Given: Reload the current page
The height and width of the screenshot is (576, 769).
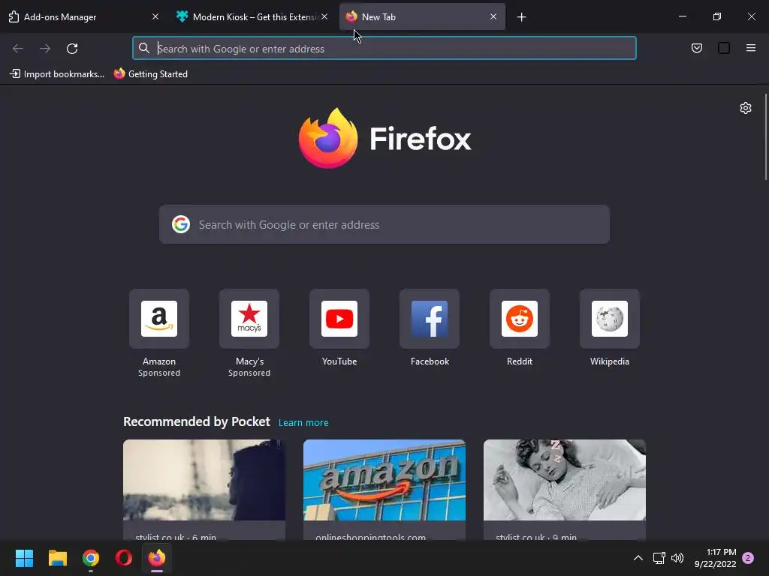Looking at the screenshot, I should click(x=72, y=49).
